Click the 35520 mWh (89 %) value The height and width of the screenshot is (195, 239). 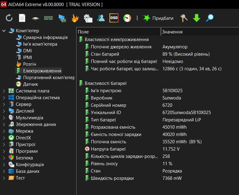click(x=182, y=142)
